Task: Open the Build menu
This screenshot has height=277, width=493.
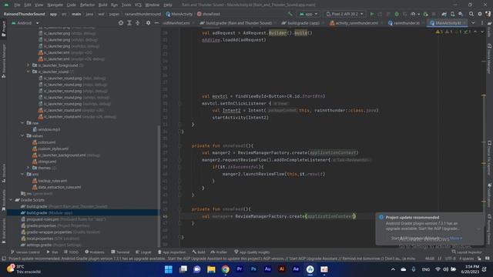Action: click(102, 5)
